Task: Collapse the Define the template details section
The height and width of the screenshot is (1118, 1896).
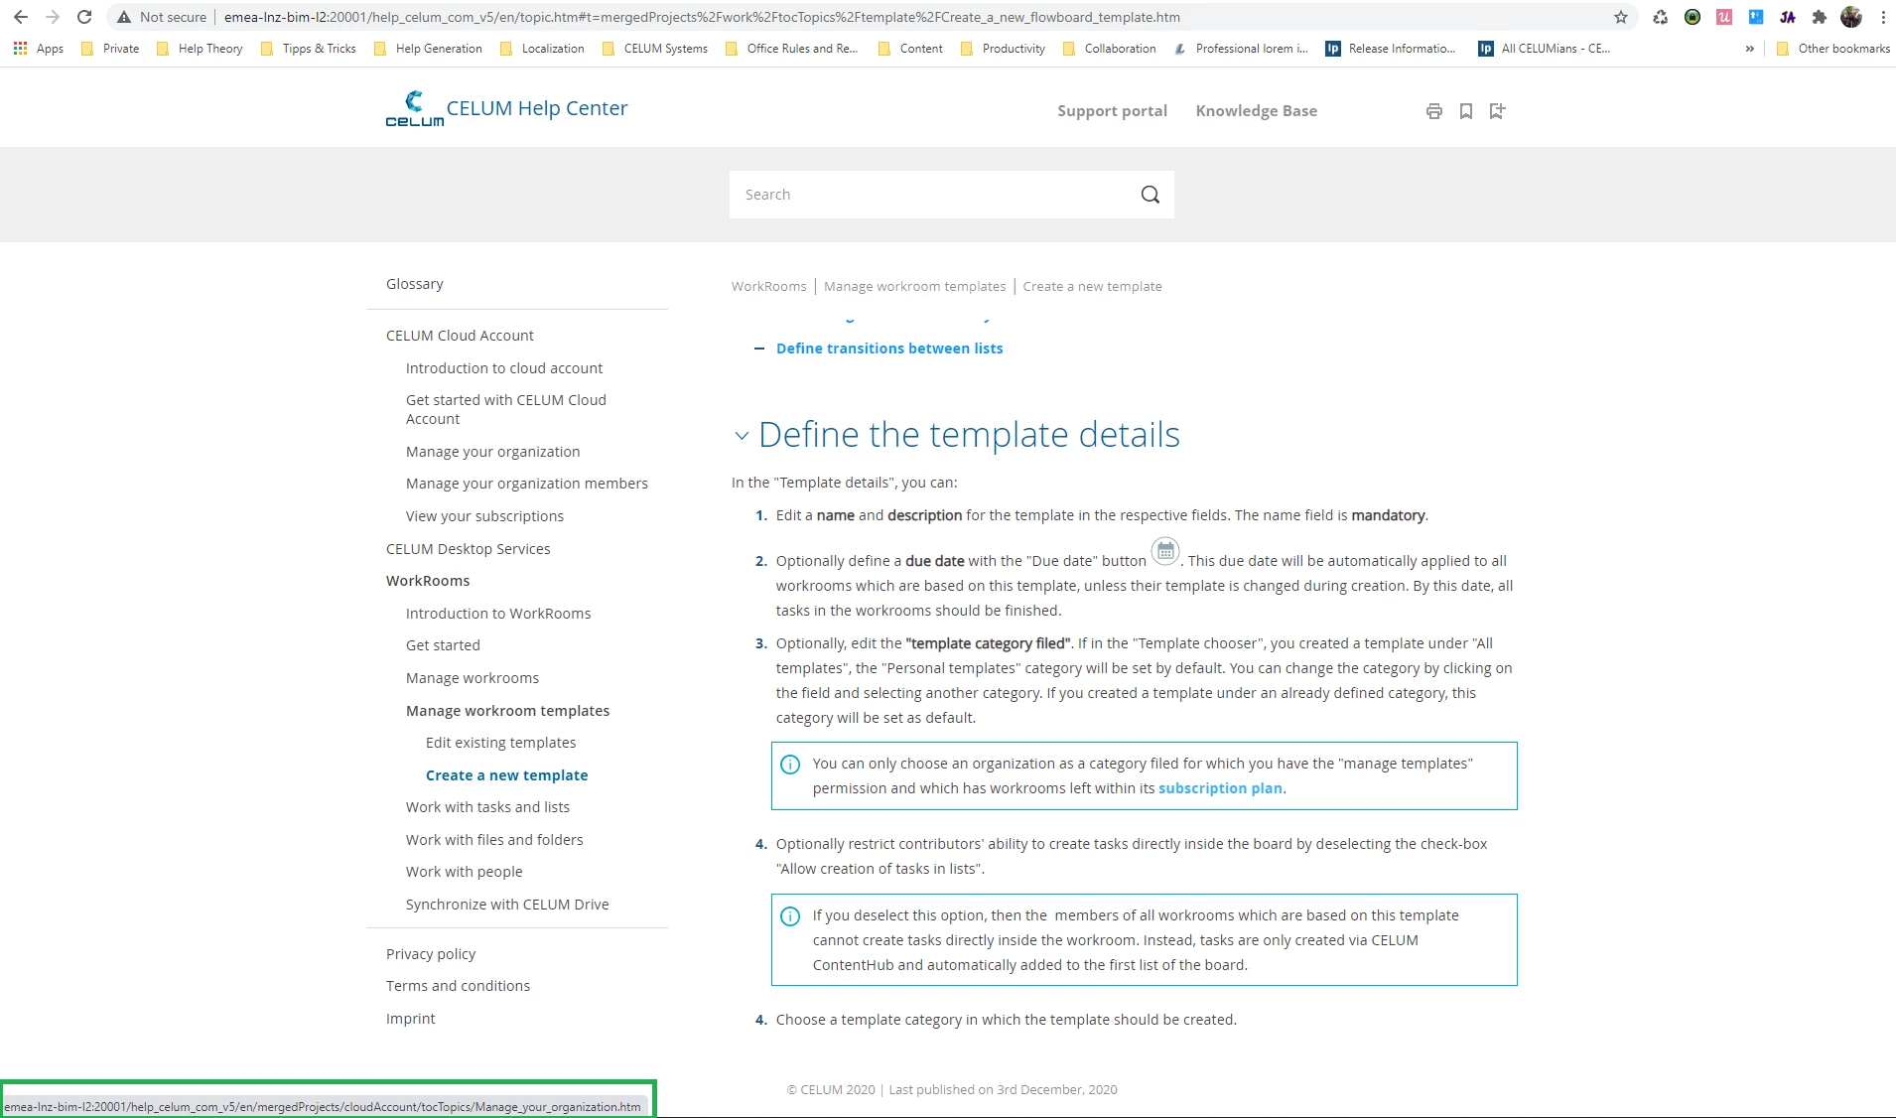Action: (x=742, y=436)
